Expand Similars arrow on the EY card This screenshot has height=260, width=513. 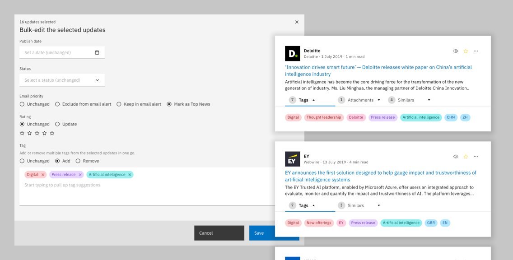click(x=379, y=206)
